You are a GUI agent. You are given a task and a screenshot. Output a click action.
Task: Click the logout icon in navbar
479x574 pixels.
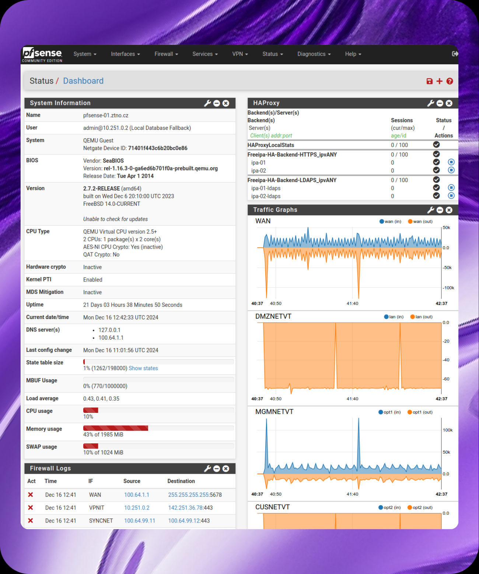coord(455,54)
